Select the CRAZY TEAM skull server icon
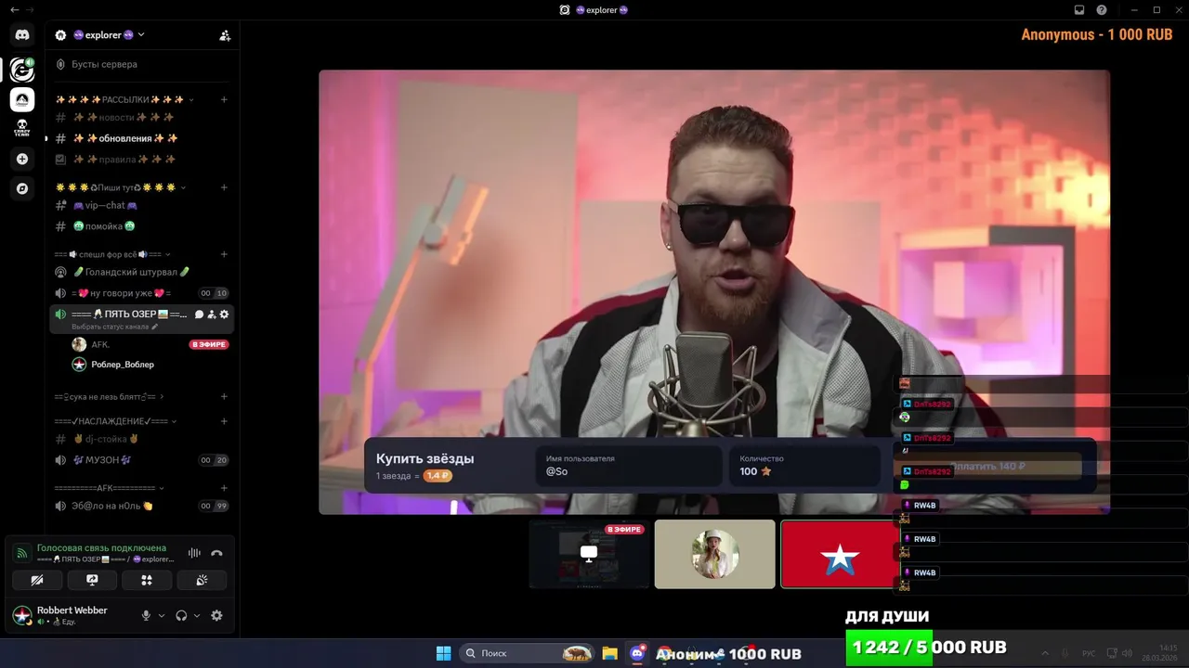 pyautogui.click(x=22, y=129)
